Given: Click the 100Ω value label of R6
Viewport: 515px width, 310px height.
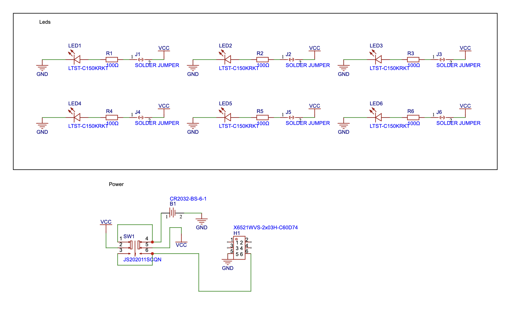Looking at the screenshot, I should (413, 124).
